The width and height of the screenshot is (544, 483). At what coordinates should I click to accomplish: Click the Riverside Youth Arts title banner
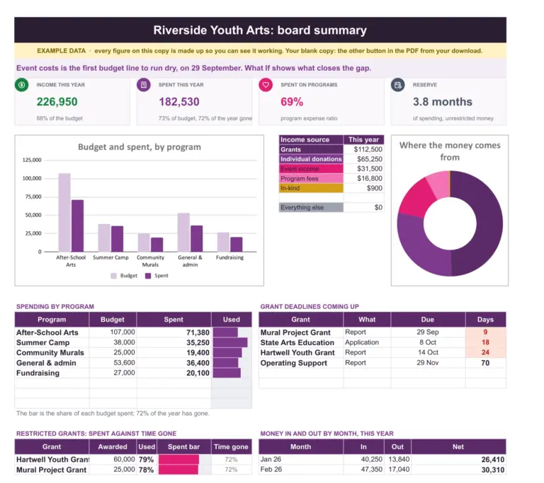(260, 30)
